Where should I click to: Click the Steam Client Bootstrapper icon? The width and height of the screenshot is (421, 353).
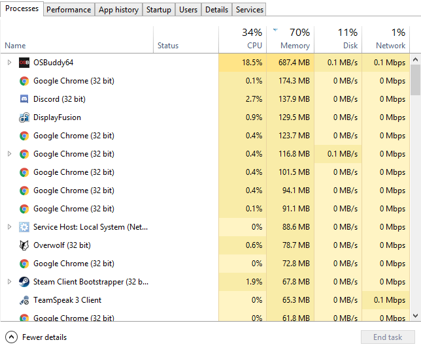click(24, 282)
